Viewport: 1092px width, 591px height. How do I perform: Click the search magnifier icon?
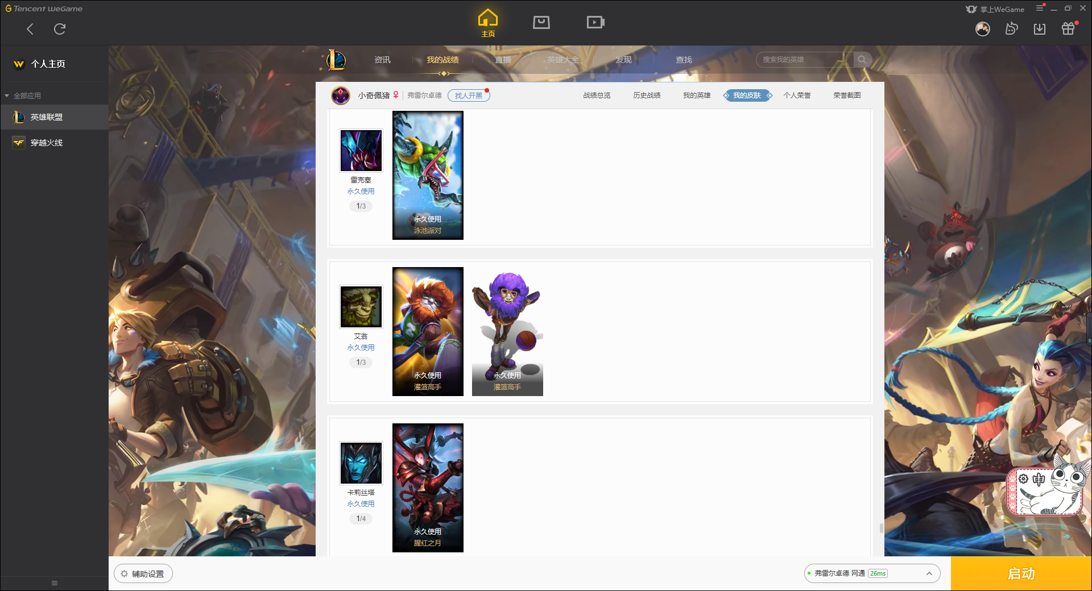pos(862,60)
